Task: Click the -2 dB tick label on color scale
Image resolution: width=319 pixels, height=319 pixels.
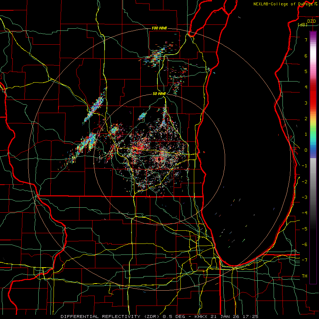Action: [x=304, y=182]
